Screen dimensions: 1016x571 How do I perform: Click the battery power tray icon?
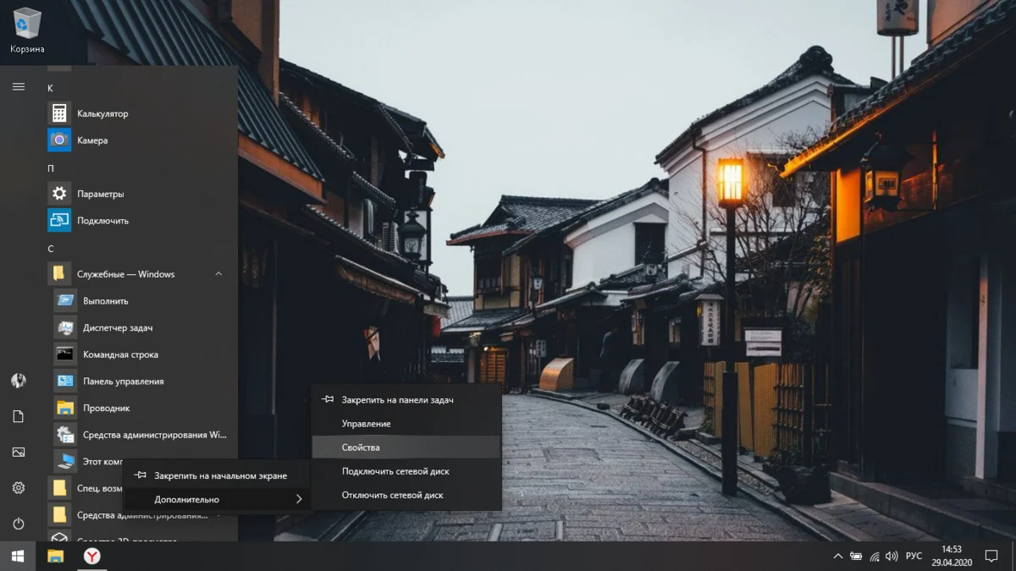pyautogui.click(x=857, y=556)
